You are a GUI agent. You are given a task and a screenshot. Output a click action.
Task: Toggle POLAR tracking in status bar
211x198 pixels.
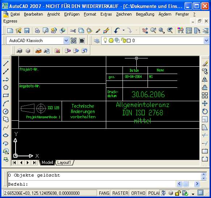click(154, 193)
